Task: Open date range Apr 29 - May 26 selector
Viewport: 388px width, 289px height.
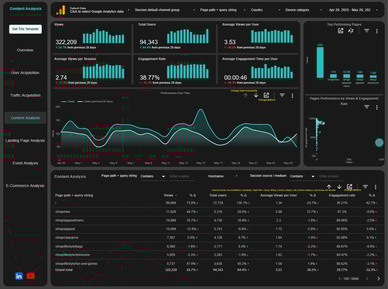Action: pyautogui.click(x=352, y=10)
